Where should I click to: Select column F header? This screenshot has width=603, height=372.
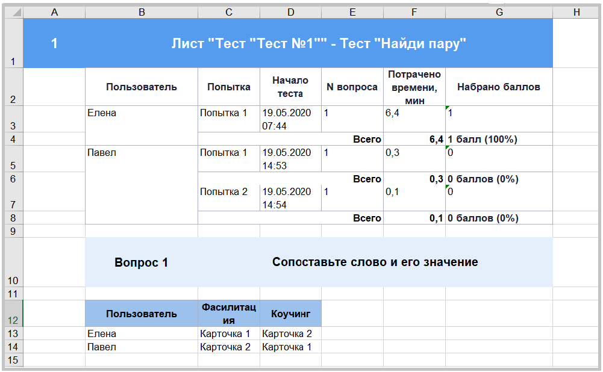(x=414, y=12)
